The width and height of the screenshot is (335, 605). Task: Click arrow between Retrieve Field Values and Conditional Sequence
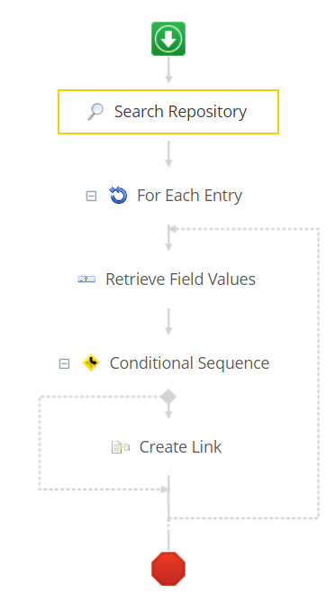(168, 321)
